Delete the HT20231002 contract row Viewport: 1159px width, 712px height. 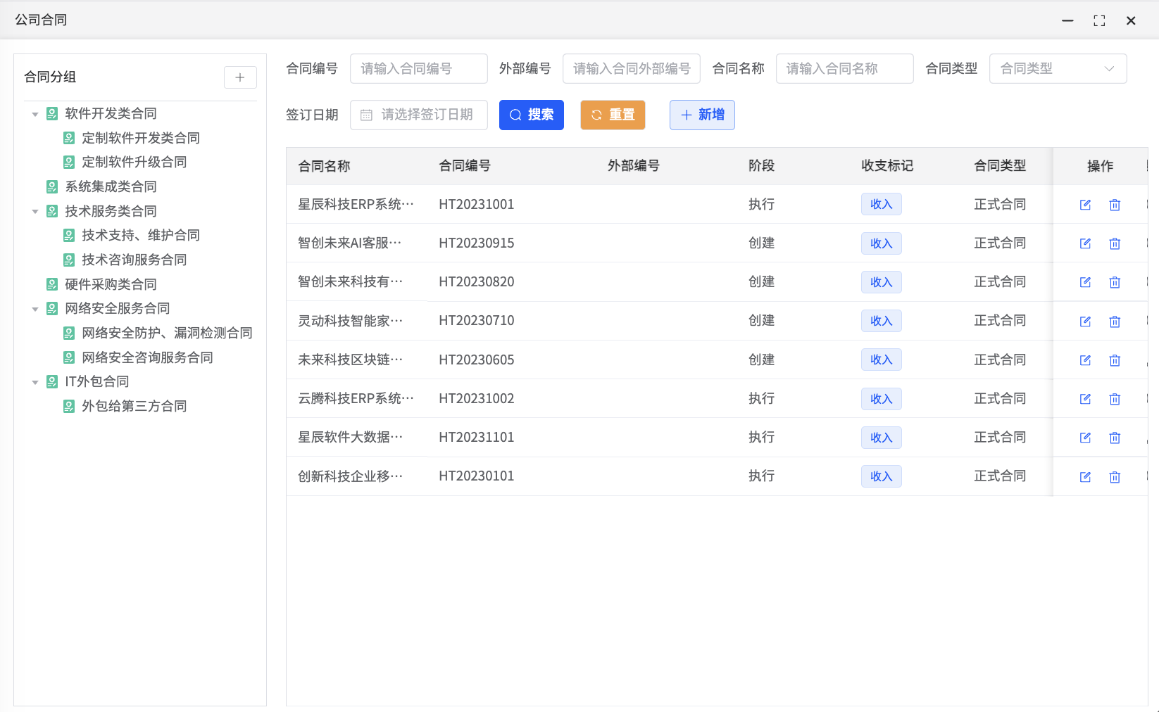pyautogui.click(x=1115, y=399)
